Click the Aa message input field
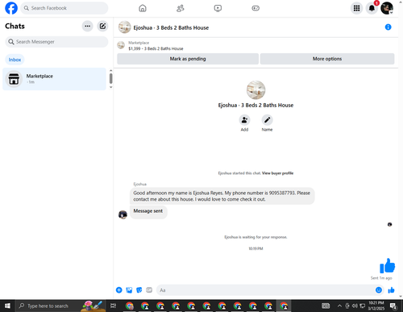403x312 pixels. pyautogui.click(x=265, y=290)
